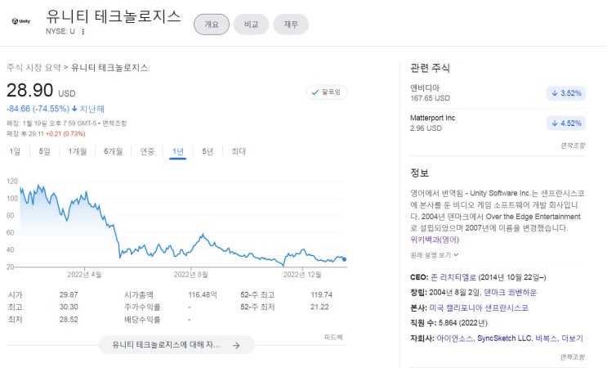Image resolution: width=607 pixels, height=368 pixels.
Task: Click the 직원 수: 5,864 text
Action: click(449, 323)
